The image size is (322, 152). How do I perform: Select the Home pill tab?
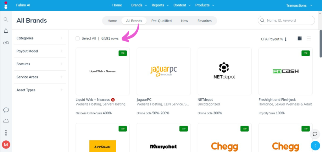point(112,21)
